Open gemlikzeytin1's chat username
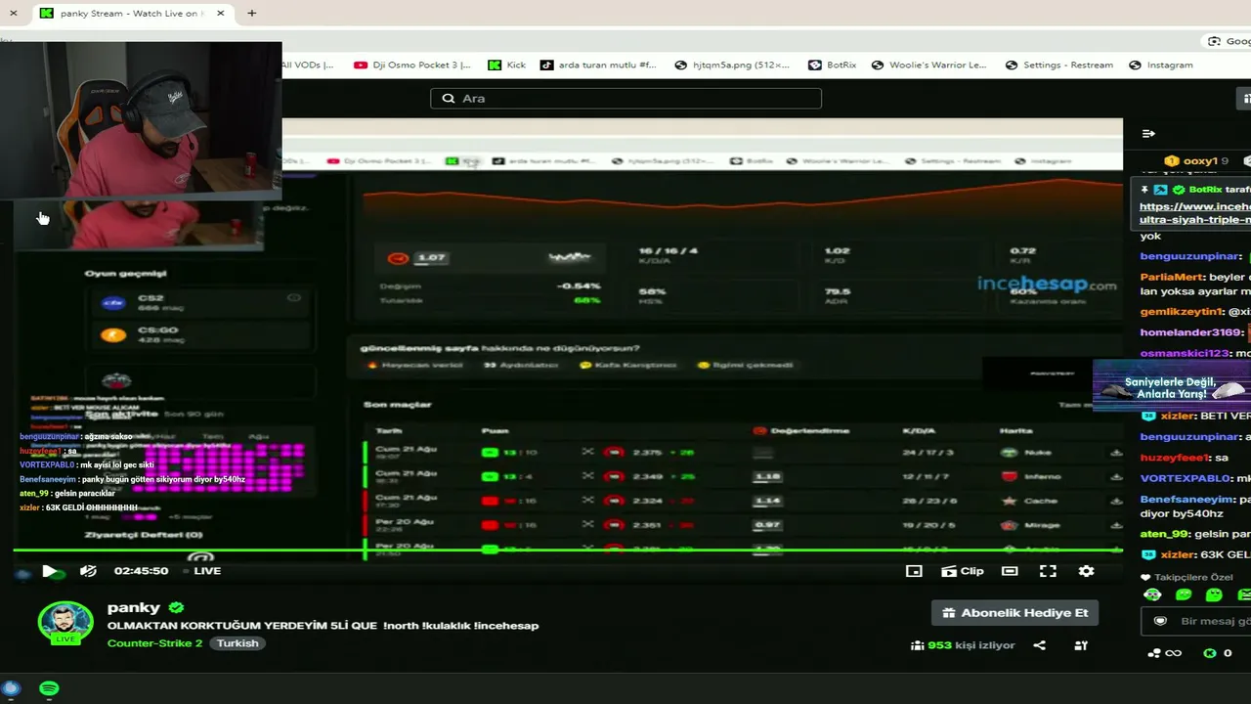Screen dimensions: 1251x704 tap(1182, 311)
